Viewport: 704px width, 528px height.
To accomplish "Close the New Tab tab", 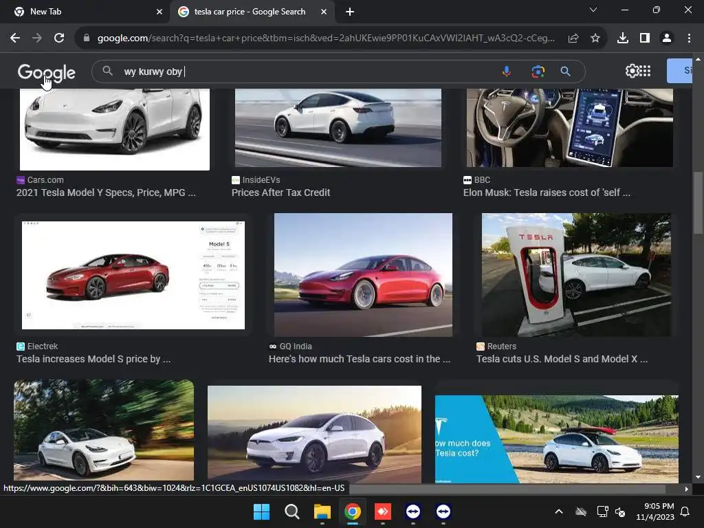I will [x=159, y=12].
